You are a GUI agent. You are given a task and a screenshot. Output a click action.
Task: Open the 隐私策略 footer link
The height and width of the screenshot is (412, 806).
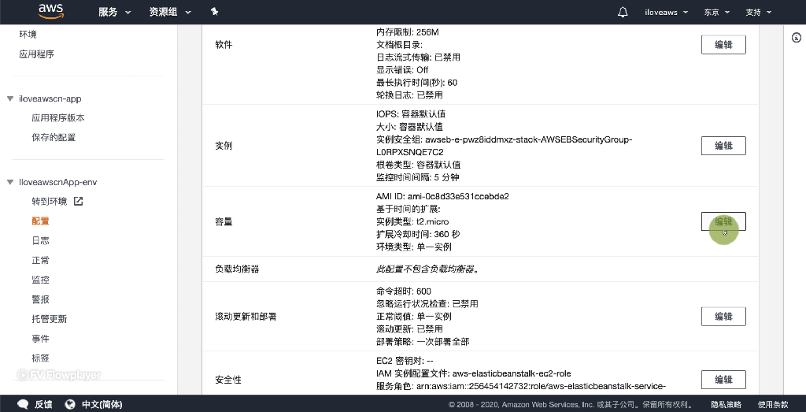pyautogui.click(x=727, y=405)
